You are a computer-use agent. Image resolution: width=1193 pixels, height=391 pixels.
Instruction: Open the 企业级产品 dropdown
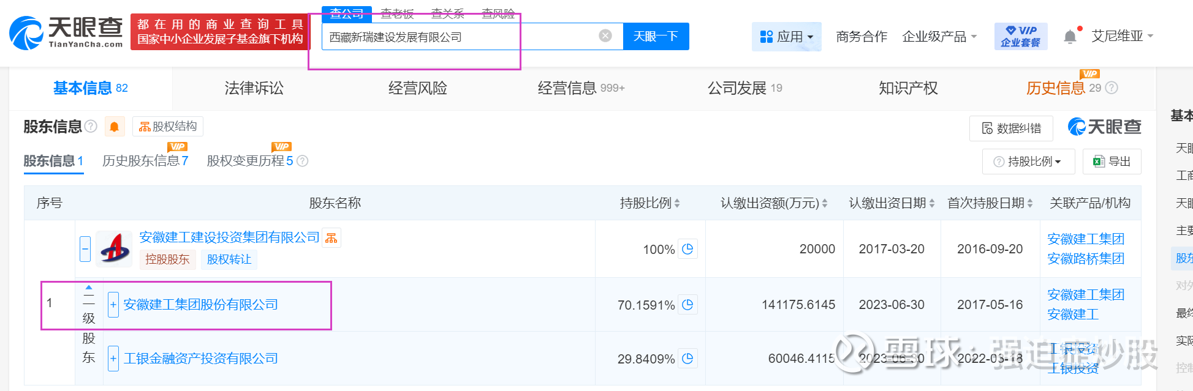tap(940, 37)
